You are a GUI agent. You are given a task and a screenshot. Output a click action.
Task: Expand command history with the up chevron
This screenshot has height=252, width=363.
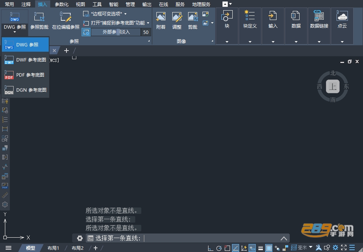click(284, 238)
